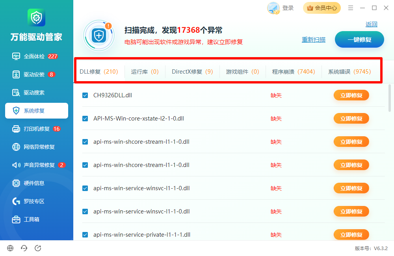Click the vertical scrollbar of the DLL list

click(x=390, y=98)
